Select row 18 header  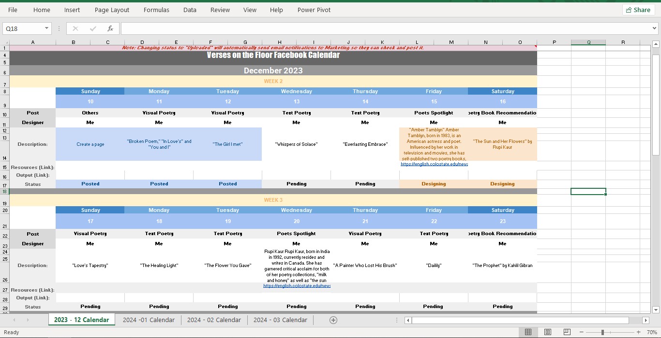5,192
